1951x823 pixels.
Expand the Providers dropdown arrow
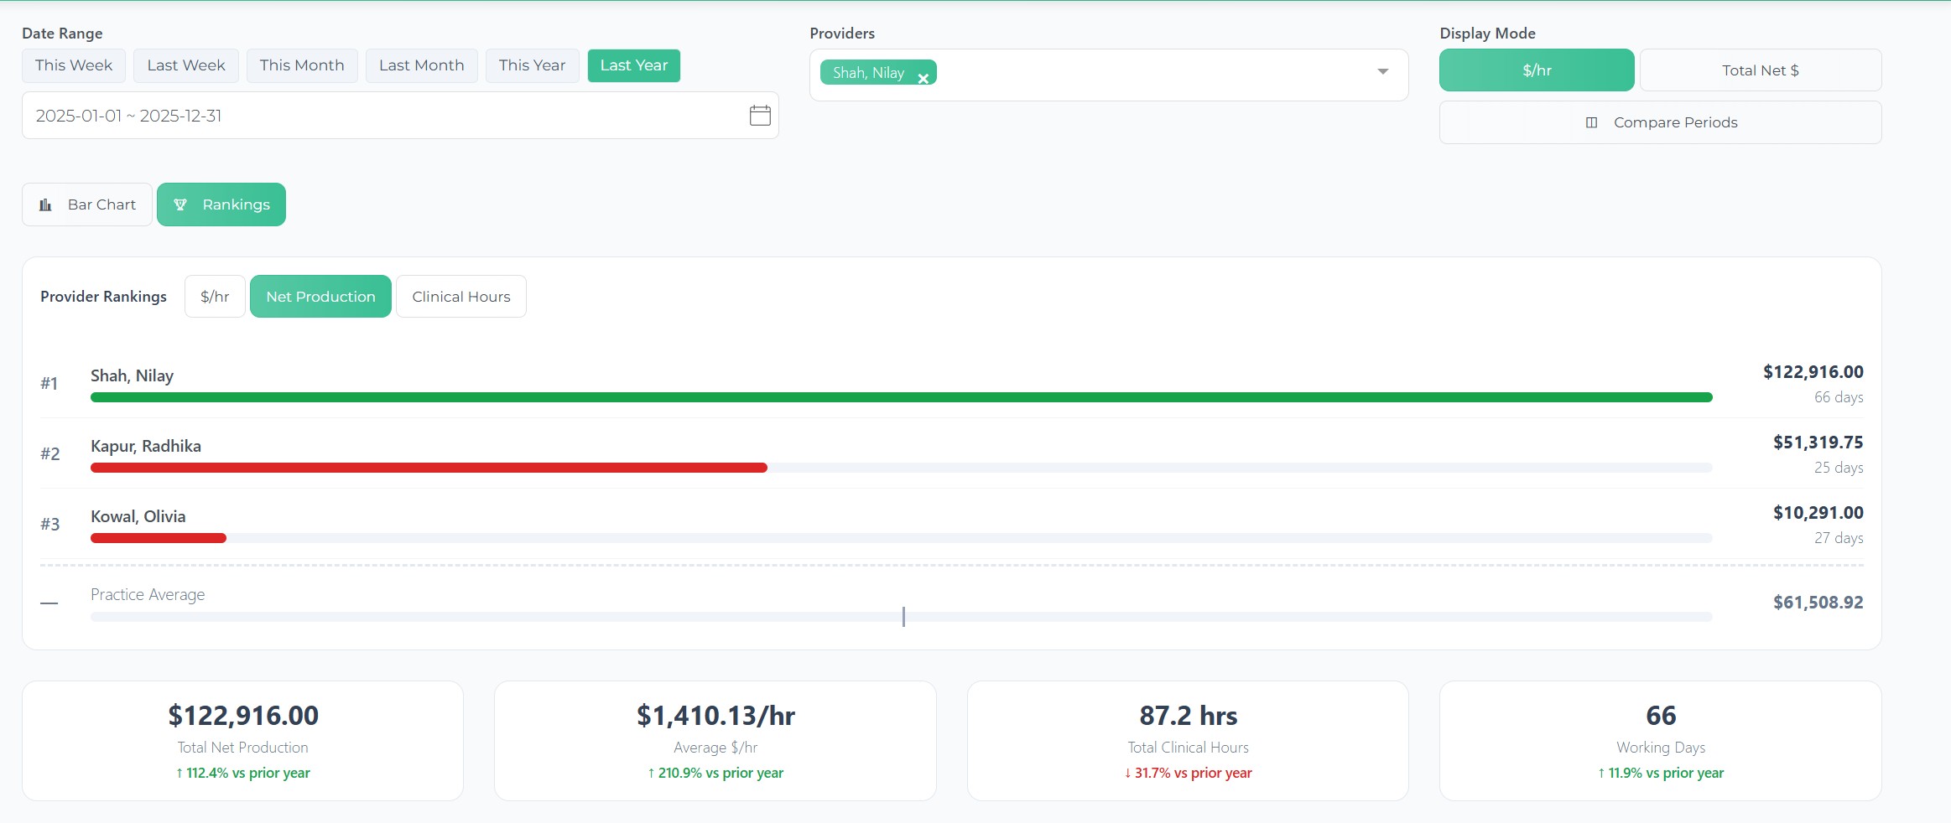pyautogui.click(x=1382, y=72)
